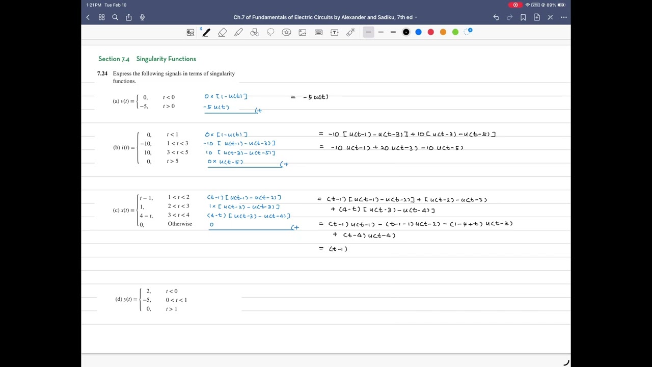Image resolution: width=652 pixels, height=367 pixels.
Task: Select the black pen color
Action: 406,32
